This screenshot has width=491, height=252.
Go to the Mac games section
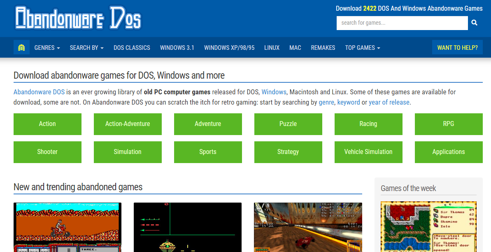[295, 48]
